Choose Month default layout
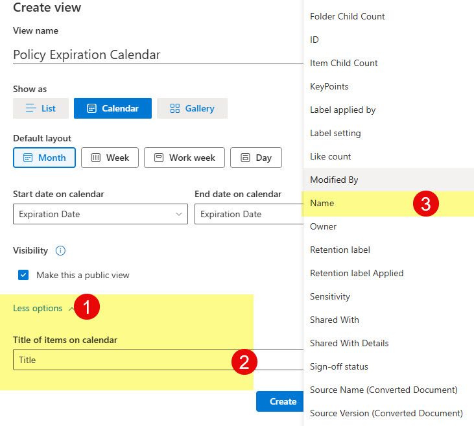The height and width of the screenshot is (426, 474). click(x=45, y=158)
